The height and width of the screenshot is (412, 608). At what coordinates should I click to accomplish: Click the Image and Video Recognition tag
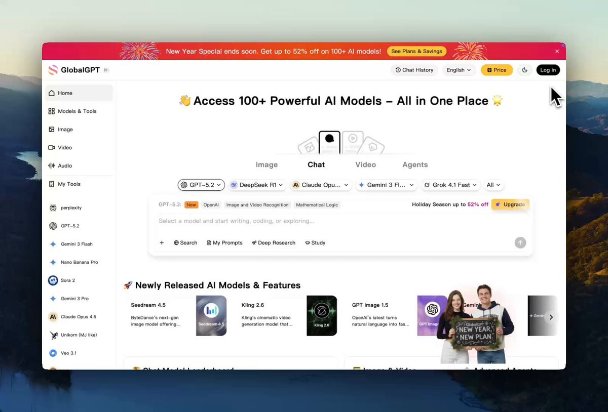click(x=257, y=205)
